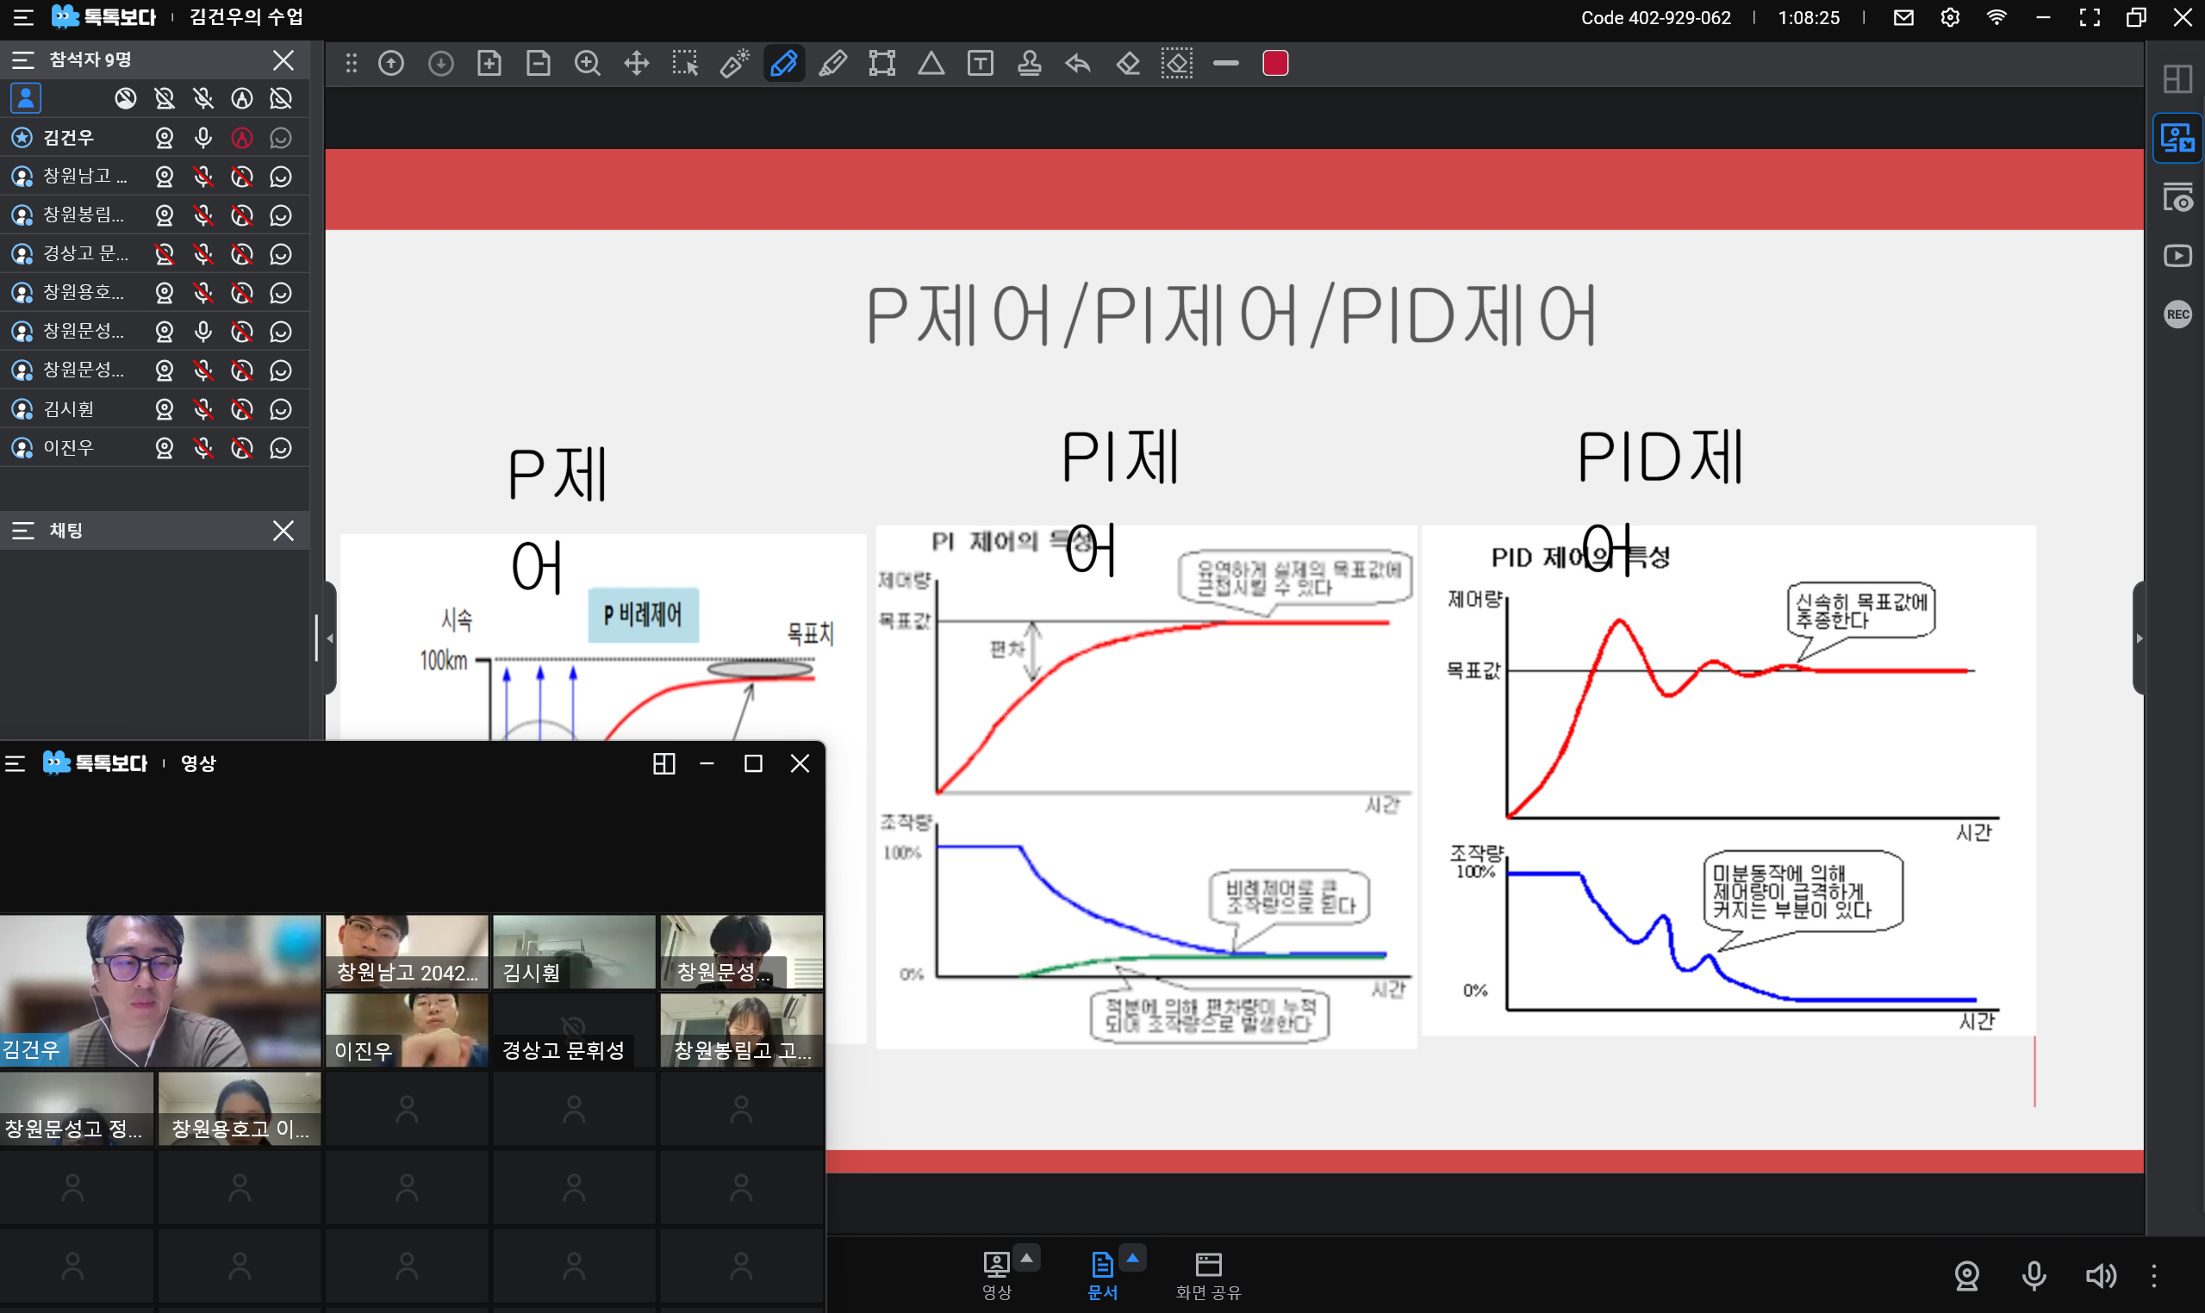Toggle camera for 경상고 문 participant
Viewport: 2205px width, 1313px height.
[x=165, y=254]
